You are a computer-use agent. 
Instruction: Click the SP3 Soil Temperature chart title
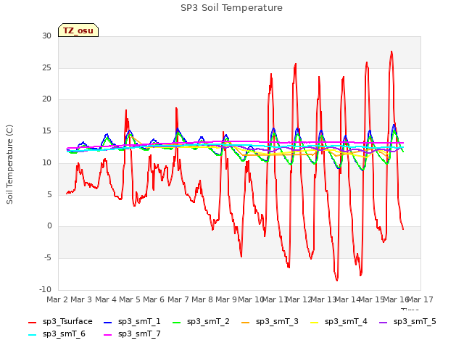click(x=231, y=8)
